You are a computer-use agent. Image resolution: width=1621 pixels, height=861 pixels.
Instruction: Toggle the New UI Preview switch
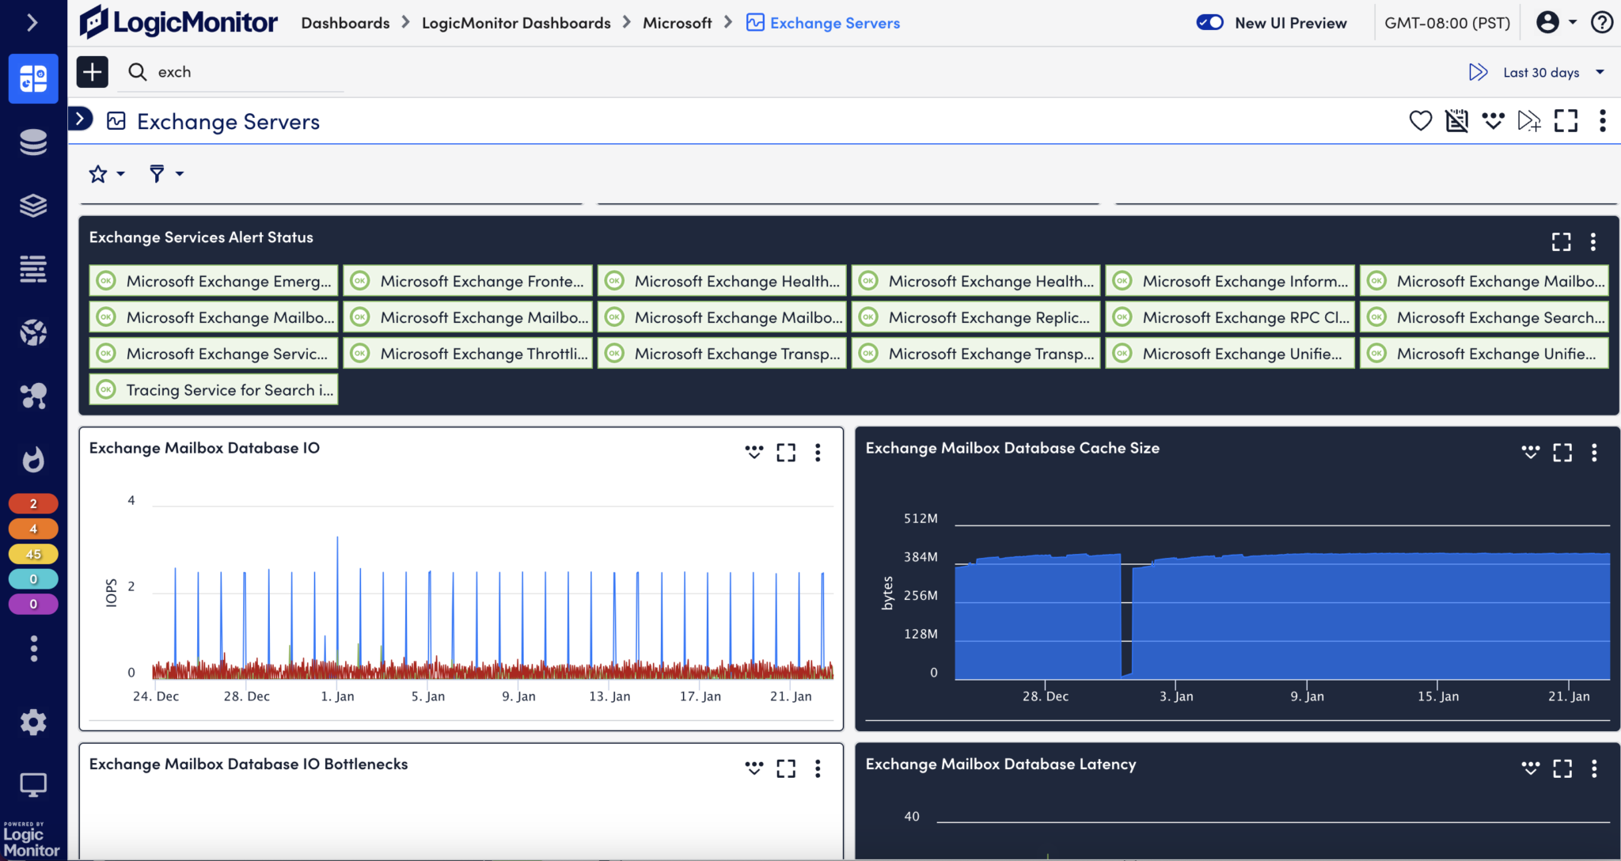click(1209, 22)
